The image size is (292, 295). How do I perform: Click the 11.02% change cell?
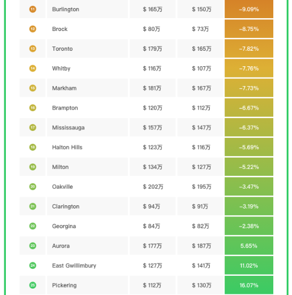249,266
